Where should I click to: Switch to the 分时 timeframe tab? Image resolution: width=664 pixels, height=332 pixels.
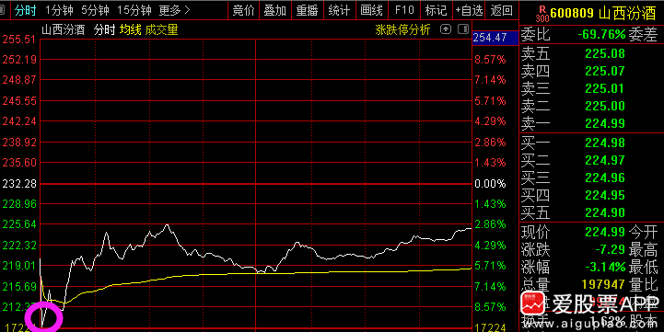(x=25, y=10)
